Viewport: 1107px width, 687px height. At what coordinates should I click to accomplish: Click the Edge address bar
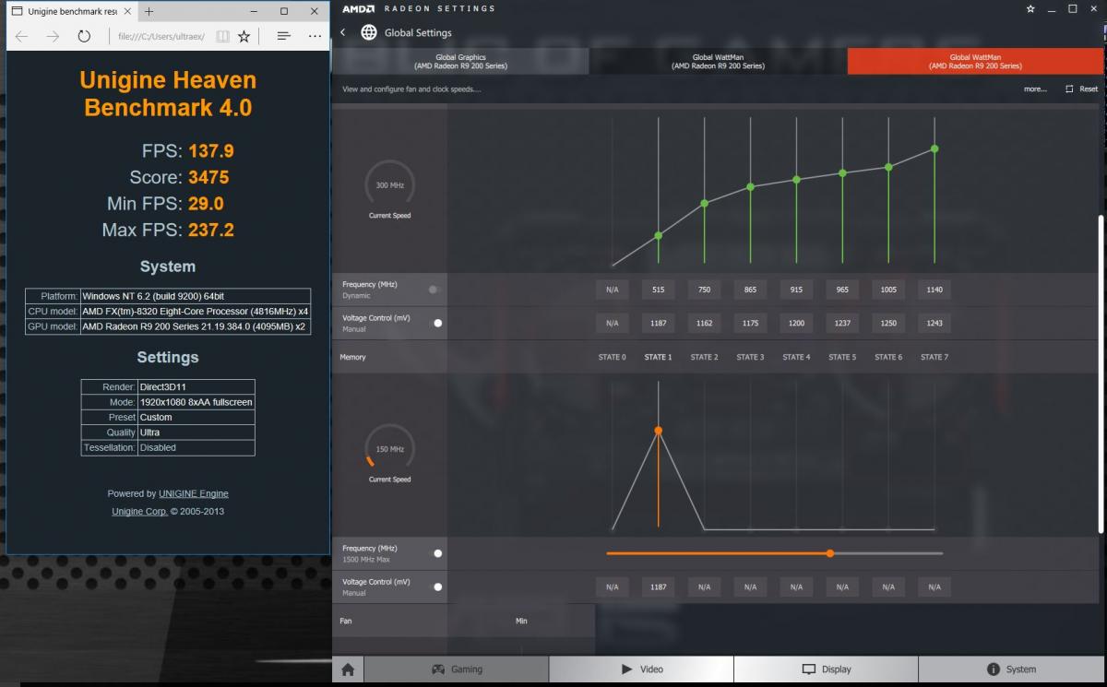click(x=161, y=36)
